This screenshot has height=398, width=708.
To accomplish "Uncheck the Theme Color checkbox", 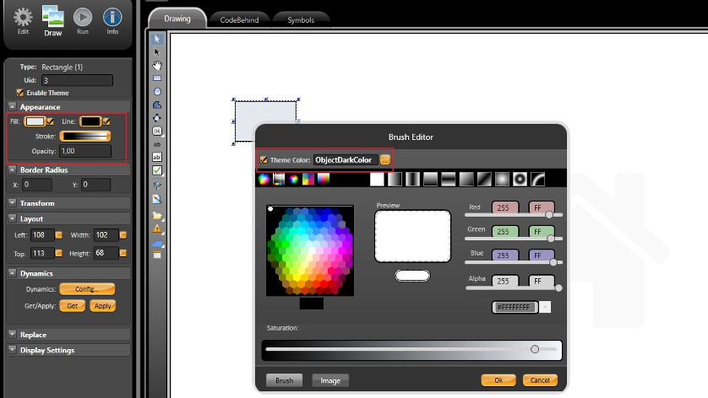I will click(x=264, y=159).
